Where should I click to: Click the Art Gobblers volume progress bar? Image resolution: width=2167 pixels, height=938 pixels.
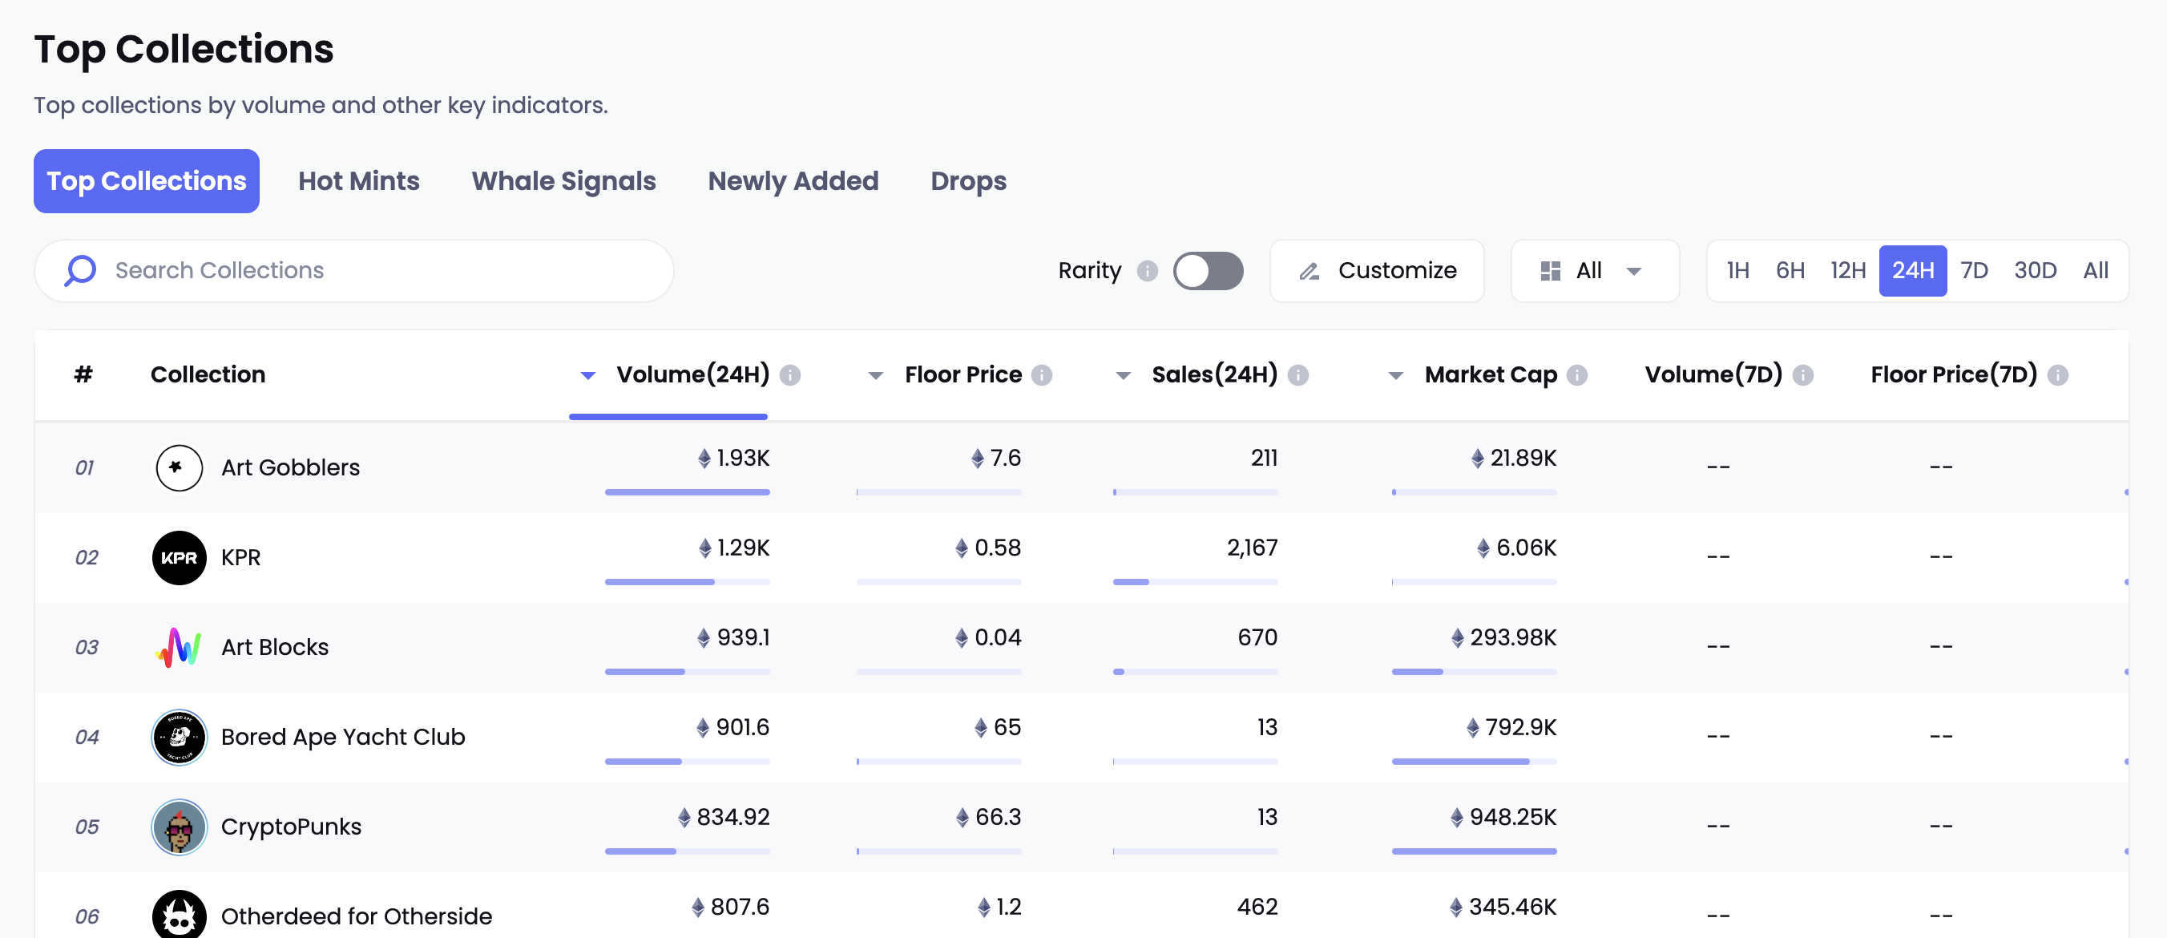[x=687, y=492]
